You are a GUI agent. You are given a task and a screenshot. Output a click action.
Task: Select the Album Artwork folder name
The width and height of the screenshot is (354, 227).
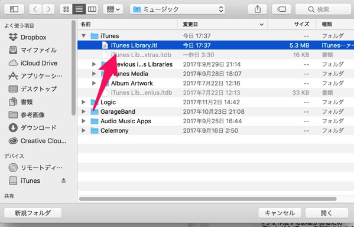tap(132, 83)
